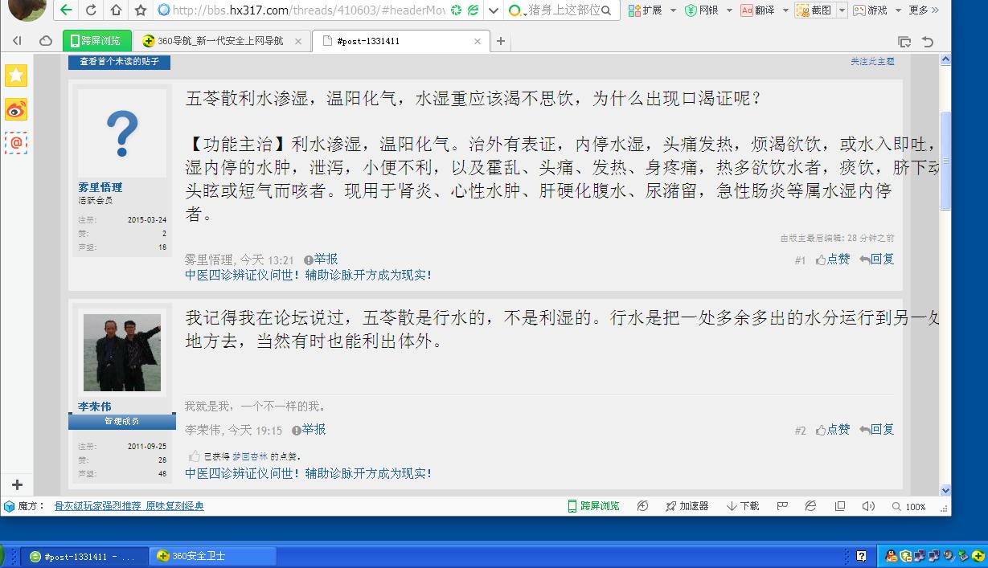Image resolution: width=988 pixels, height=568 pixels.
Task: Click the 100% zoom level control
Action: coord(909,507)
